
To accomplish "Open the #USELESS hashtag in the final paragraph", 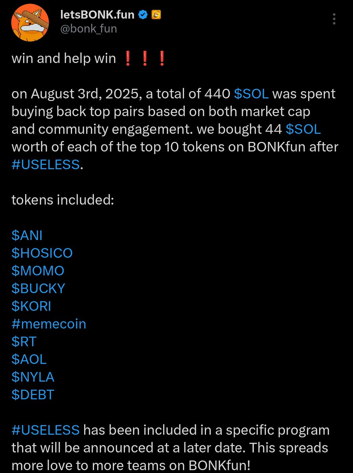I will (46, 430).
